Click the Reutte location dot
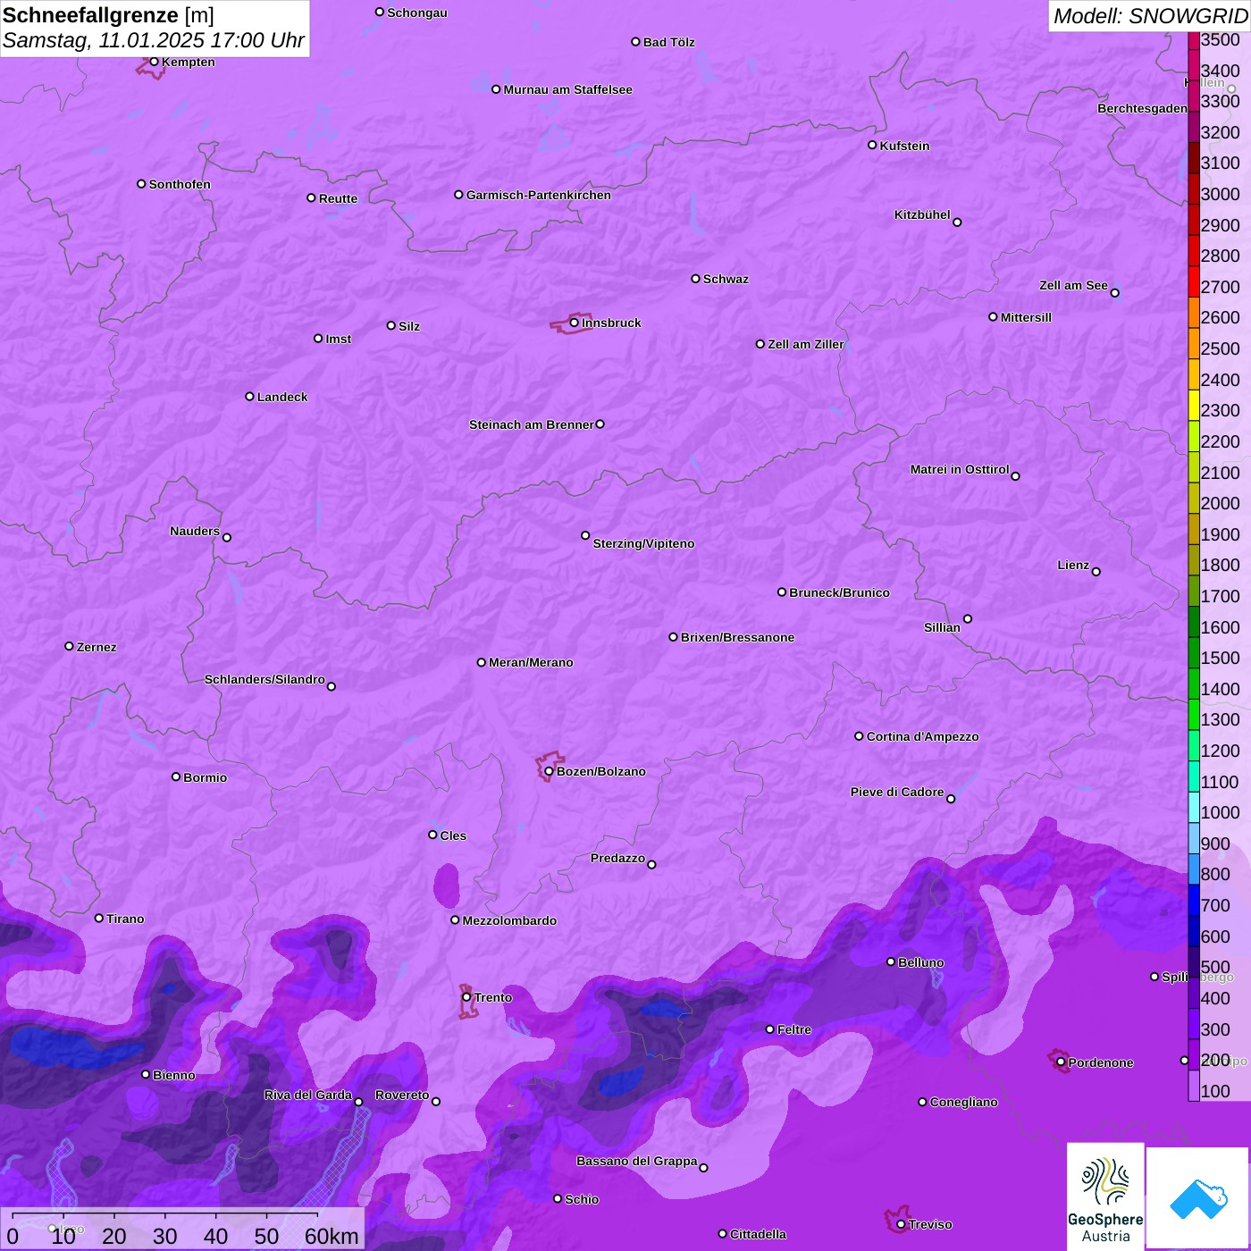Viewport: 1251px width, 1251px height. tap(311, 197)
